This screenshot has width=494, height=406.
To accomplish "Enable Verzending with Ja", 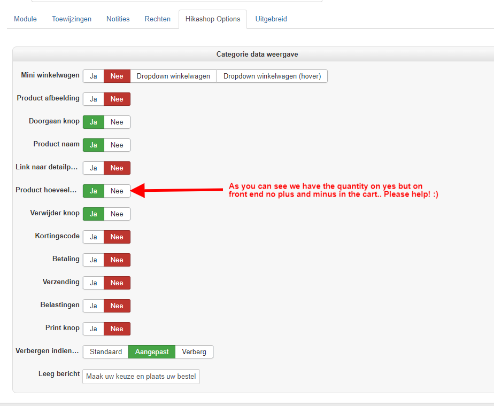I will click(x=94, y=283).
